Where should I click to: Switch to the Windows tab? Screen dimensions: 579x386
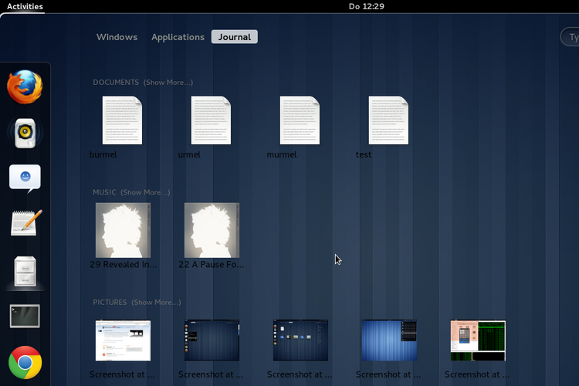(x=117, y=37)
